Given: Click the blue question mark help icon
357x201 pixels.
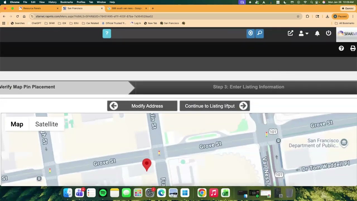Looking at the screenshot, I should click(x=107, y=33).
